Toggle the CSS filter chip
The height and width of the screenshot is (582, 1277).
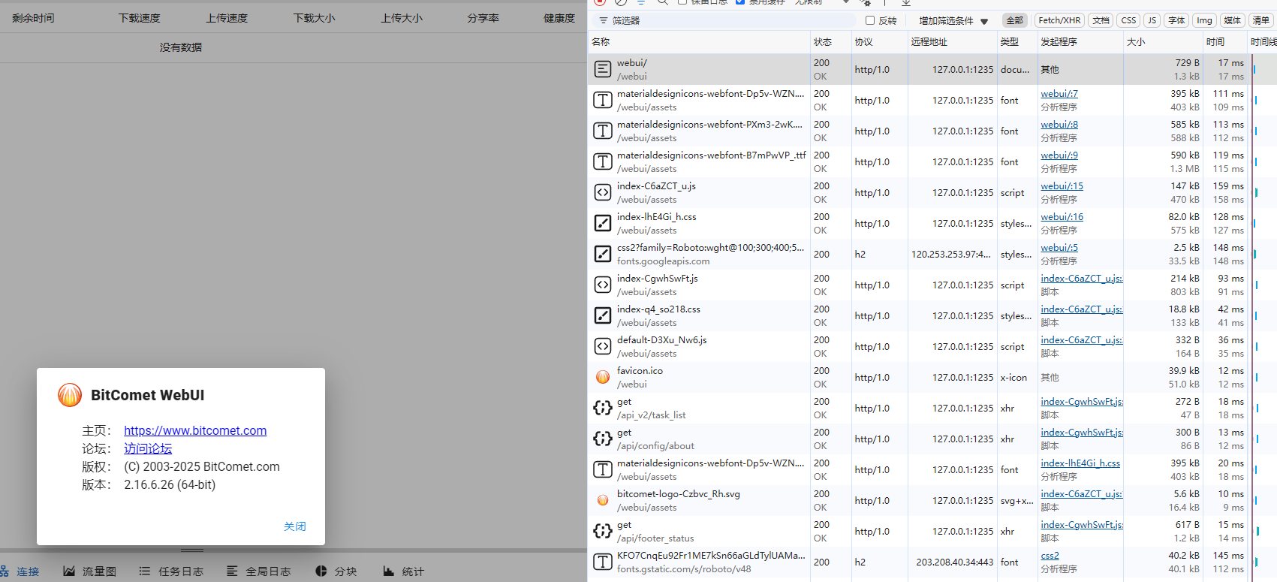click(x=1128, y=20)
